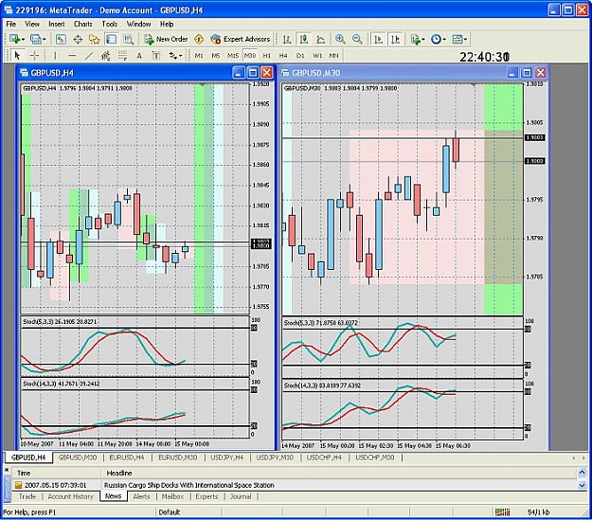Toggle Auto Scroll on the chart

378,39
